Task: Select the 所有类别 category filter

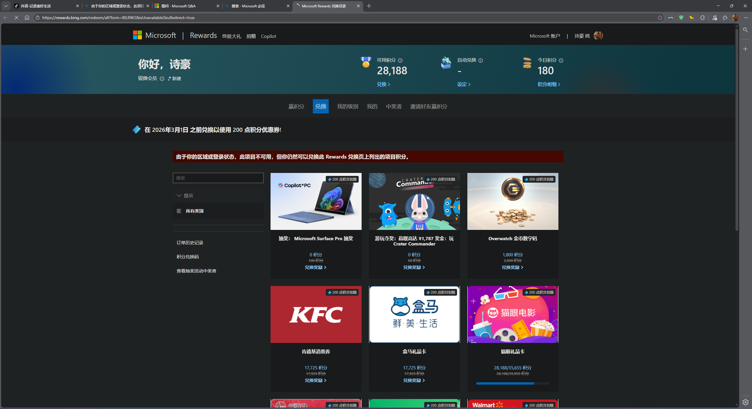Action: 194,211
